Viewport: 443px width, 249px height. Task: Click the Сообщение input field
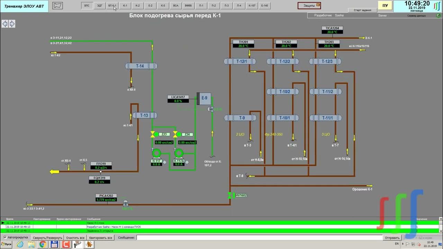259,238
